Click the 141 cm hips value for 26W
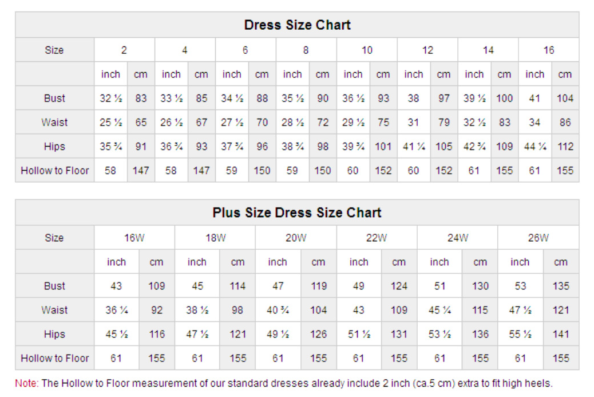 pos(561,334)
